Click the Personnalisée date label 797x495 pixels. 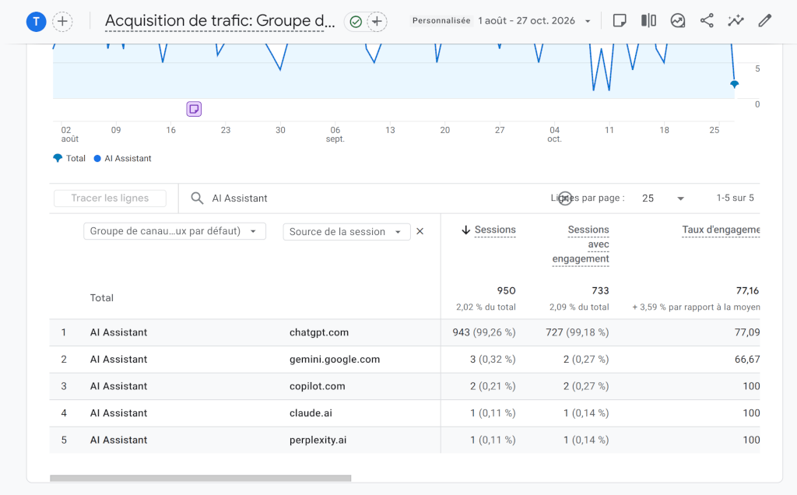pyautogui.click(x=441, y=21)
